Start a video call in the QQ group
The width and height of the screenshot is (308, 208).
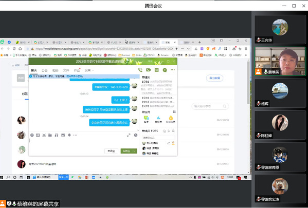[148, 70]
